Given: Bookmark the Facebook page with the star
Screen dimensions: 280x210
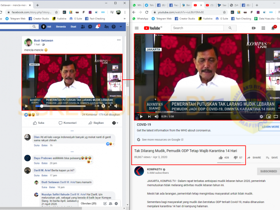Looking at the screenshot, I should coord(57,12).
